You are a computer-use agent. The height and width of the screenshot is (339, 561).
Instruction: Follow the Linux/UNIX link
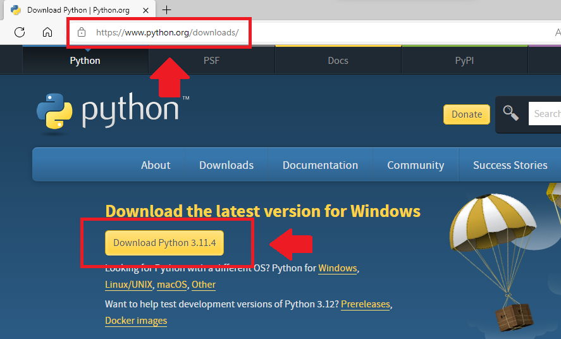129,285
